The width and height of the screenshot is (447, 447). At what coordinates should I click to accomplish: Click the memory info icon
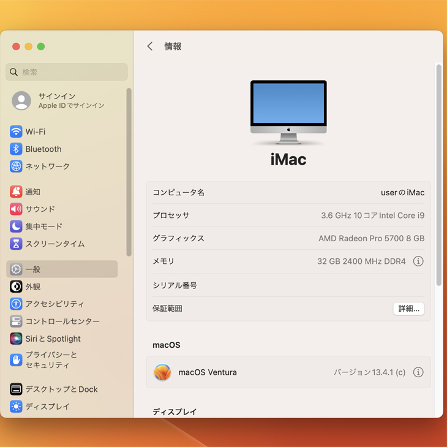pos(418,261)
